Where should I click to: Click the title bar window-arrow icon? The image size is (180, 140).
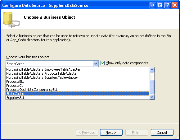(x=160, y=5)
